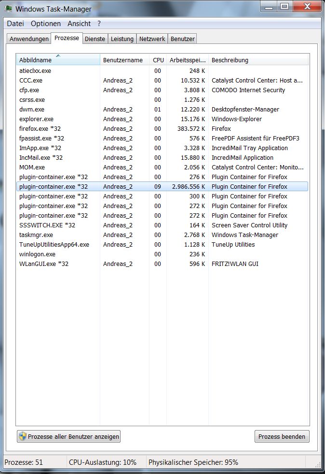325x474 pixels.
Task: Select the winlogon.exe process
Action: pyautogui.click(x=162, y=254)
